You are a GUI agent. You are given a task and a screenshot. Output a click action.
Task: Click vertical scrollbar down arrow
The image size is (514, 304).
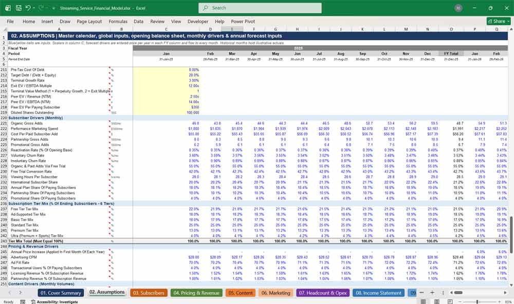point(511,285)
